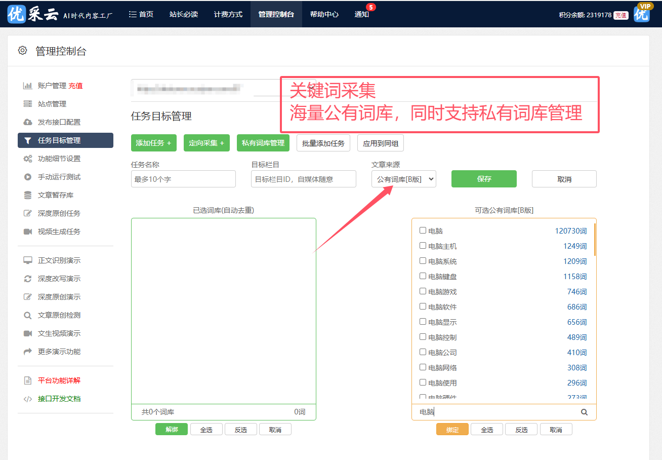Expand the 定向采集 + button
Image resolution: width=662 pixels, height=460 pixels.
click(206, 143)
